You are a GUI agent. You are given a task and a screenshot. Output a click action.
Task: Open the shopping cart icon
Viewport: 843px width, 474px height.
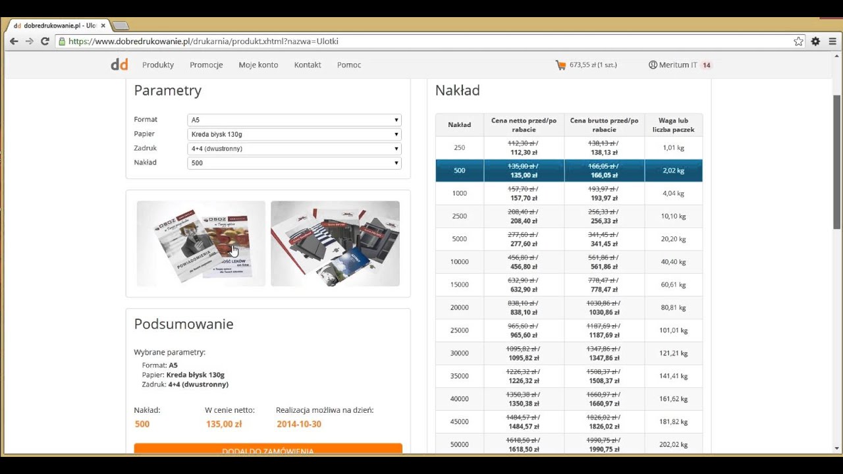[x=560, y=65]
